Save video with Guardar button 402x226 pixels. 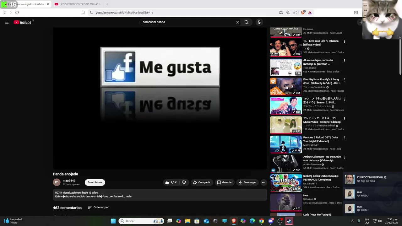pyautogui.click(x=224, y=182)
